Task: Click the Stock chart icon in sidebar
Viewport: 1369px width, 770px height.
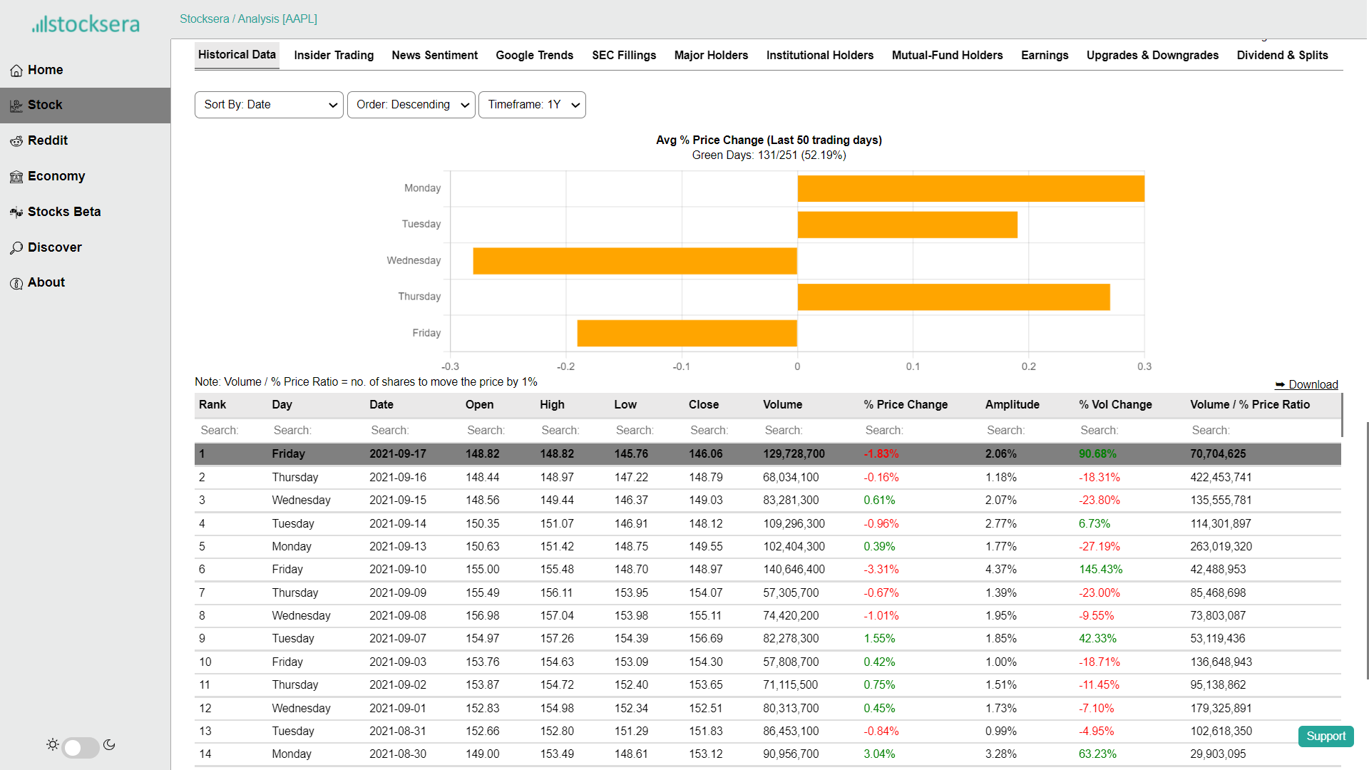Action: pyautogui.click(x=16, y=106)
